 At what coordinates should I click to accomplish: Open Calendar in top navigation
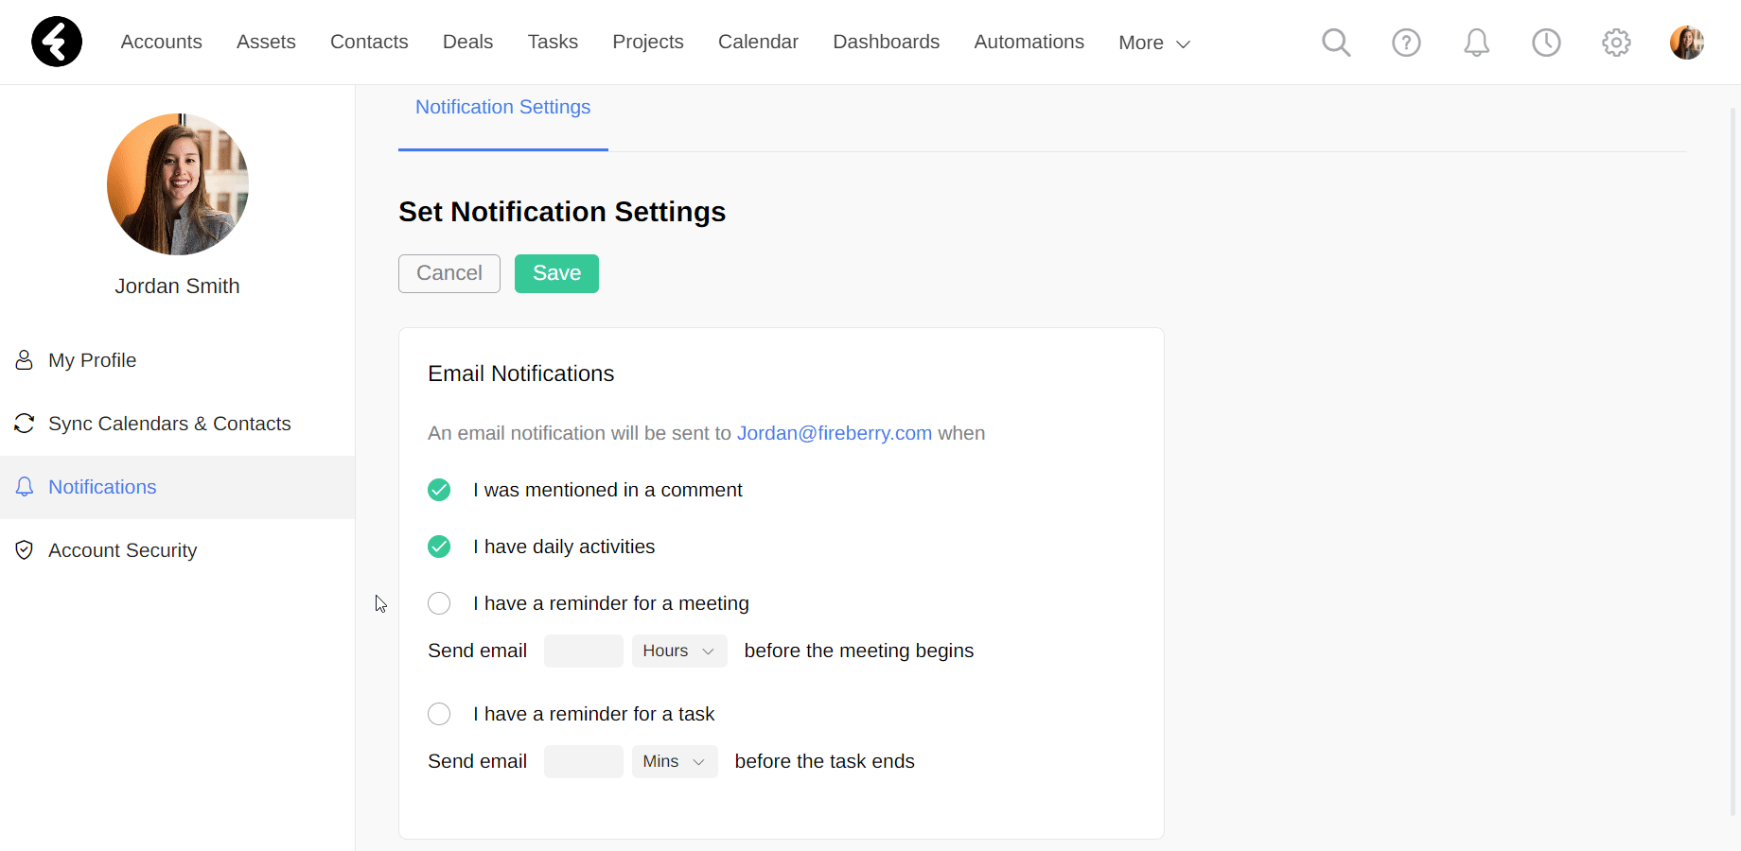pos(758,42)
